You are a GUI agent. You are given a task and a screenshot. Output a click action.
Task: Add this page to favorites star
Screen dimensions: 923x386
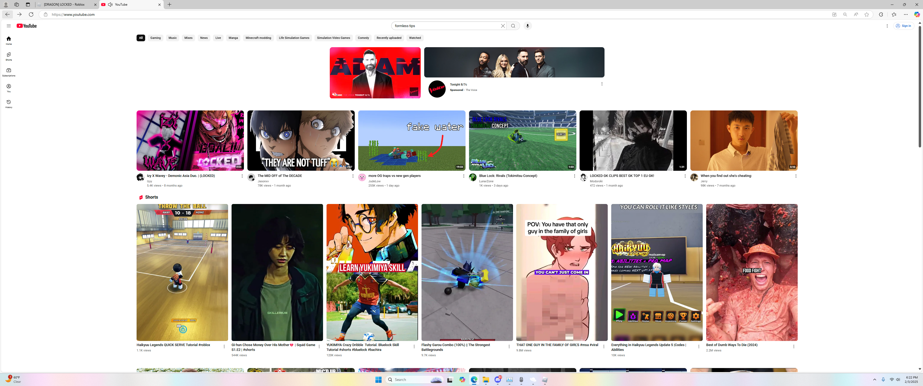coord(867,14)
